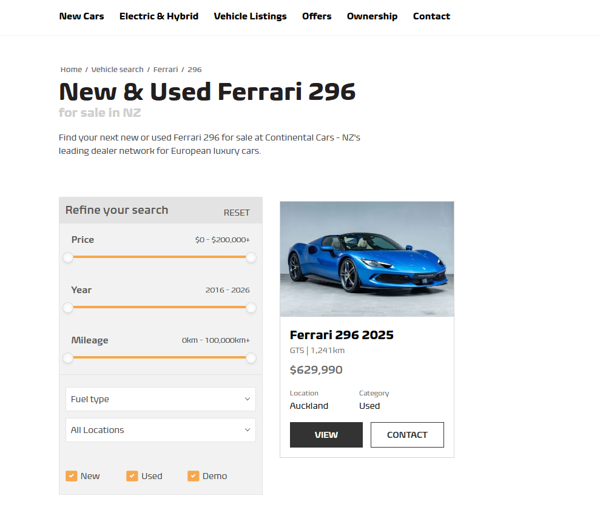Click the Mileage slider minimum handle
The width and height of the screenshot is (600, 516).
[68, 359]
